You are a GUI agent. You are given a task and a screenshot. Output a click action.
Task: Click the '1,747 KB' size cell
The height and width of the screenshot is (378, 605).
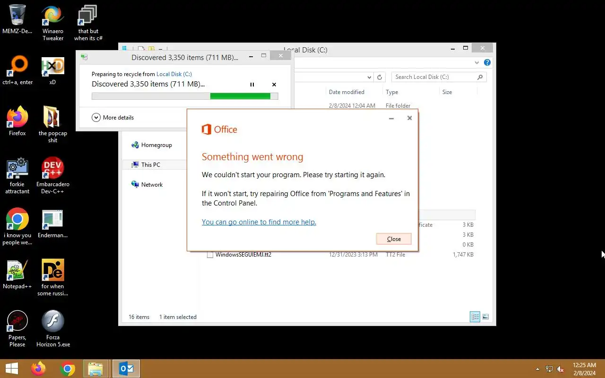click(463, 255)
